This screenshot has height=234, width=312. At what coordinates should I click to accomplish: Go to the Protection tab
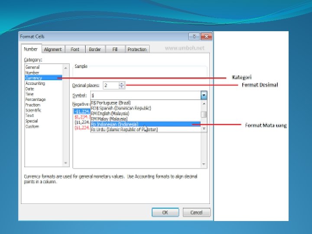(x=137, y=49)
